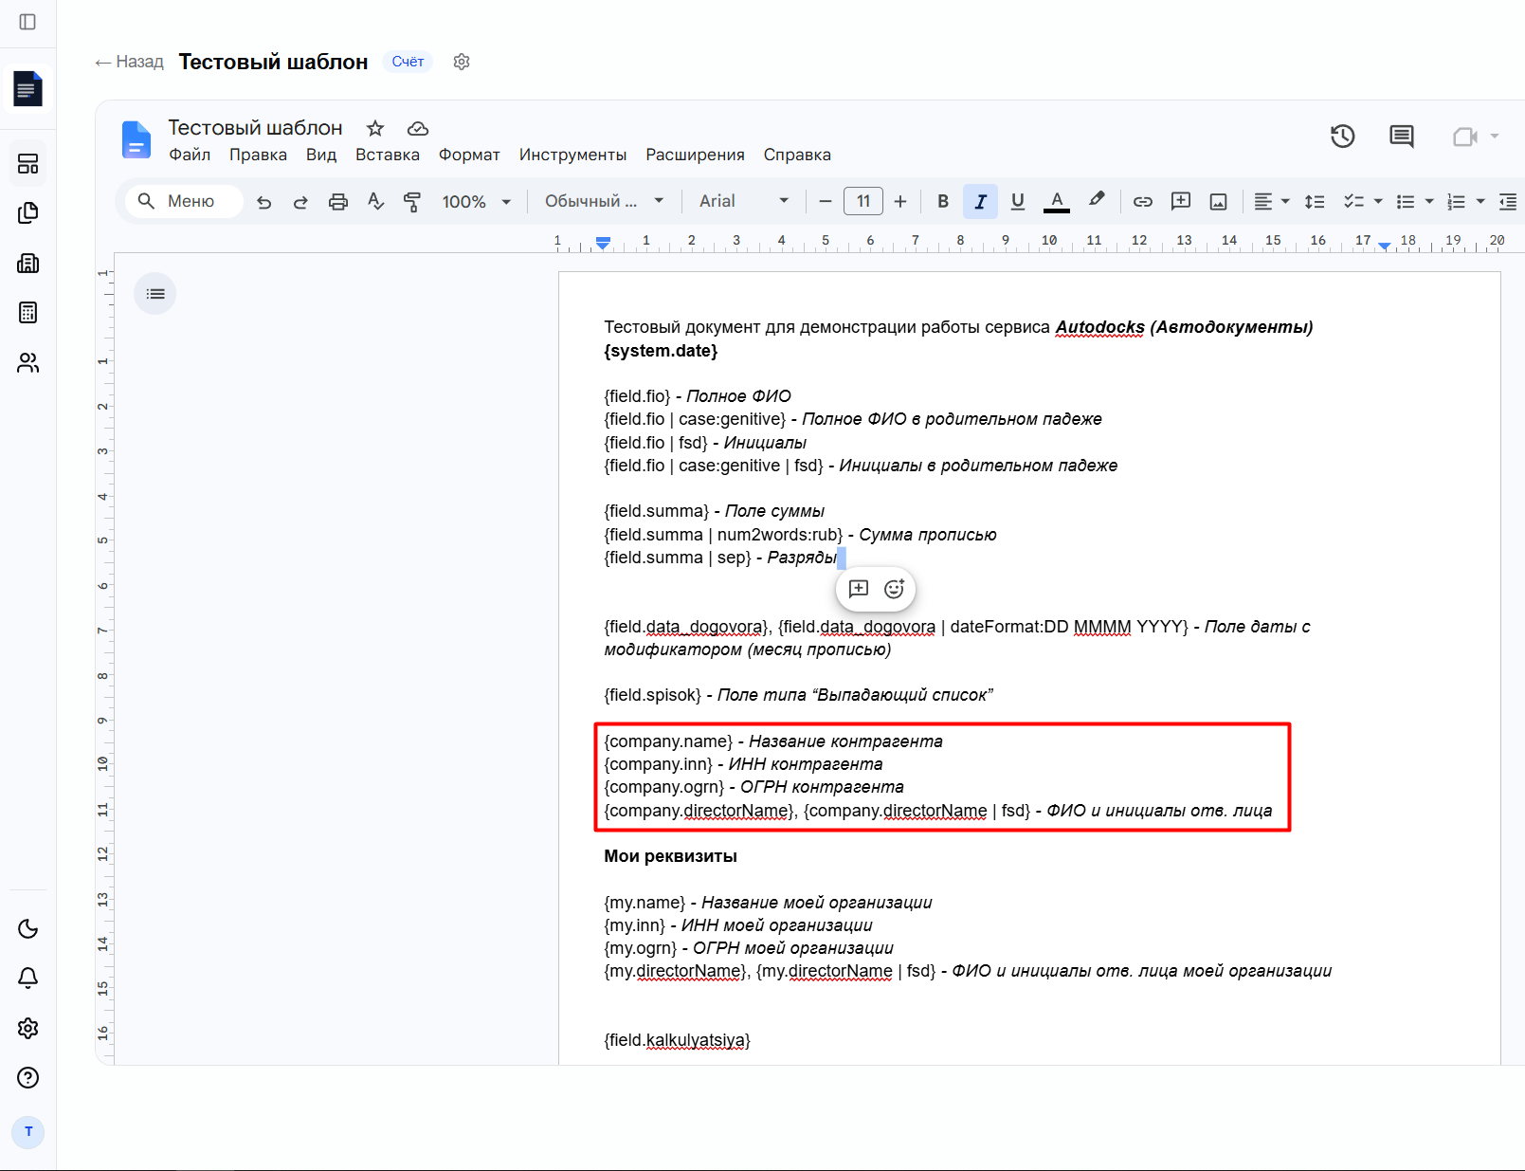This screenshot has height=1171, width=1525.
Task: Open the Файл menu
Action: [x=190, y=155]
